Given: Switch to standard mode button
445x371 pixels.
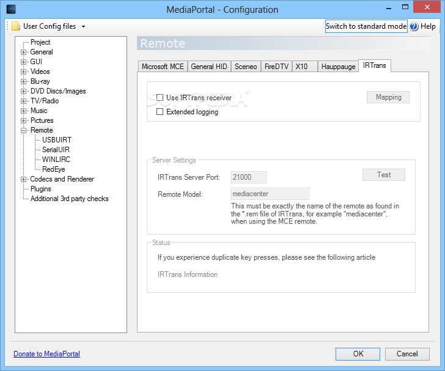Looking at the screenshot, I should coord(366,26).
